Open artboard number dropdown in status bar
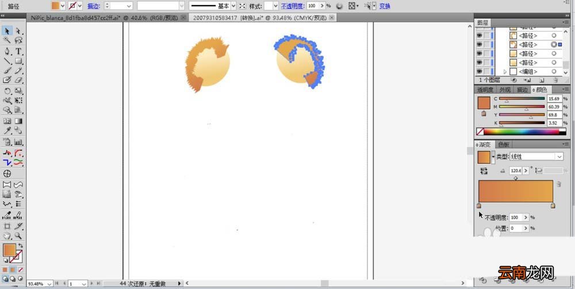This screenshot has height=289, width=575. 84,284
